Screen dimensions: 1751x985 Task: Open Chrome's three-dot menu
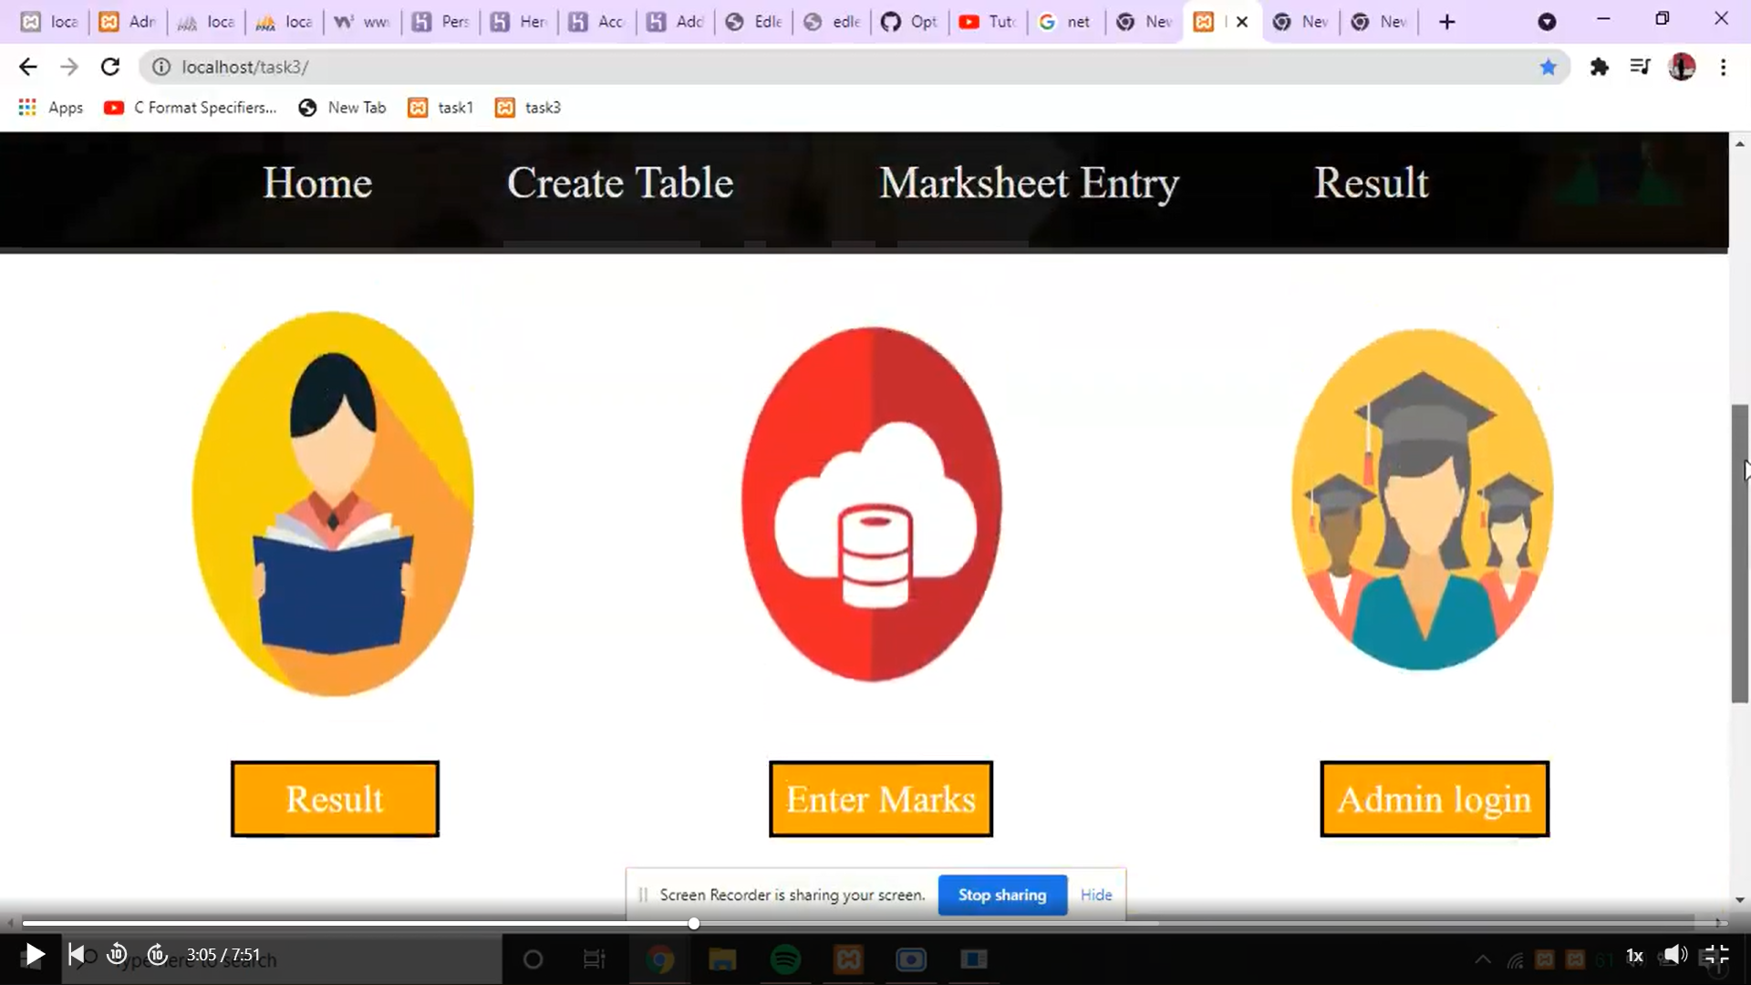pyautogui.click(x=1723, y=67)
